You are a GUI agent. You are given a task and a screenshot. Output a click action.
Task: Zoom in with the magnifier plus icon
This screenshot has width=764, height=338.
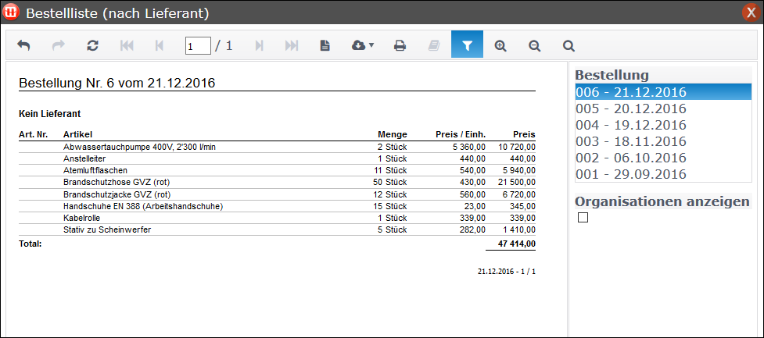[x=500, y=46]
